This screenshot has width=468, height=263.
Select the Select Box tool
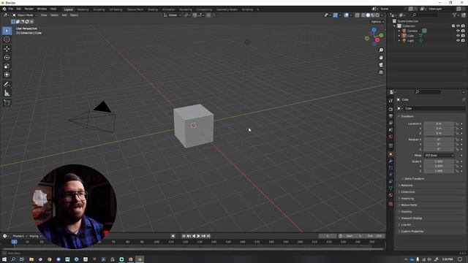click(7, 31)
